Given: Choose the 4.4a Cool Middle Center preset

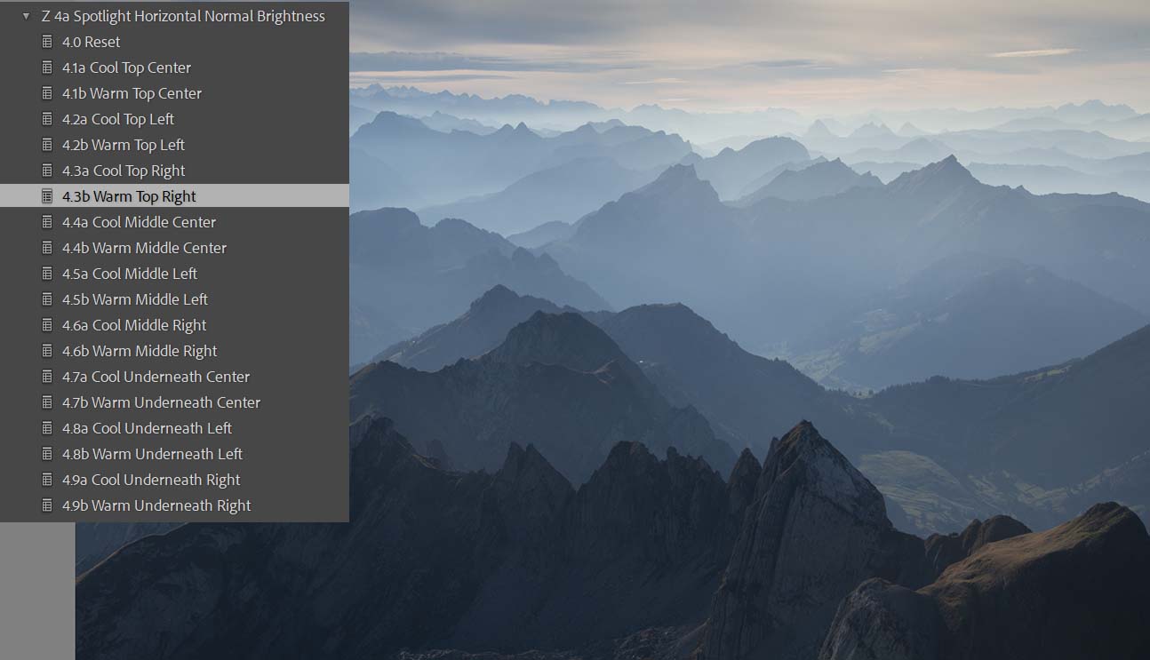Looking at the screenshot, I should click(x=139, y=222).
